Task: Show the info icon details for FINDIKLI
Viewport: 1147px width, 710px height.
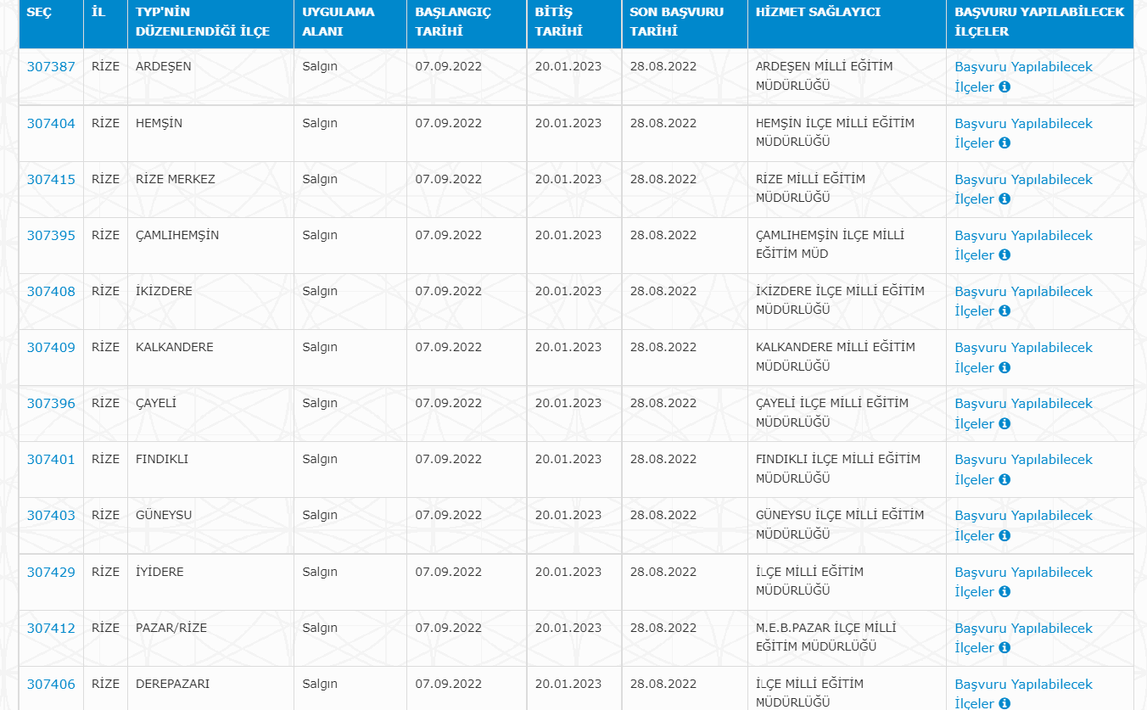Action: [1004, 480]
